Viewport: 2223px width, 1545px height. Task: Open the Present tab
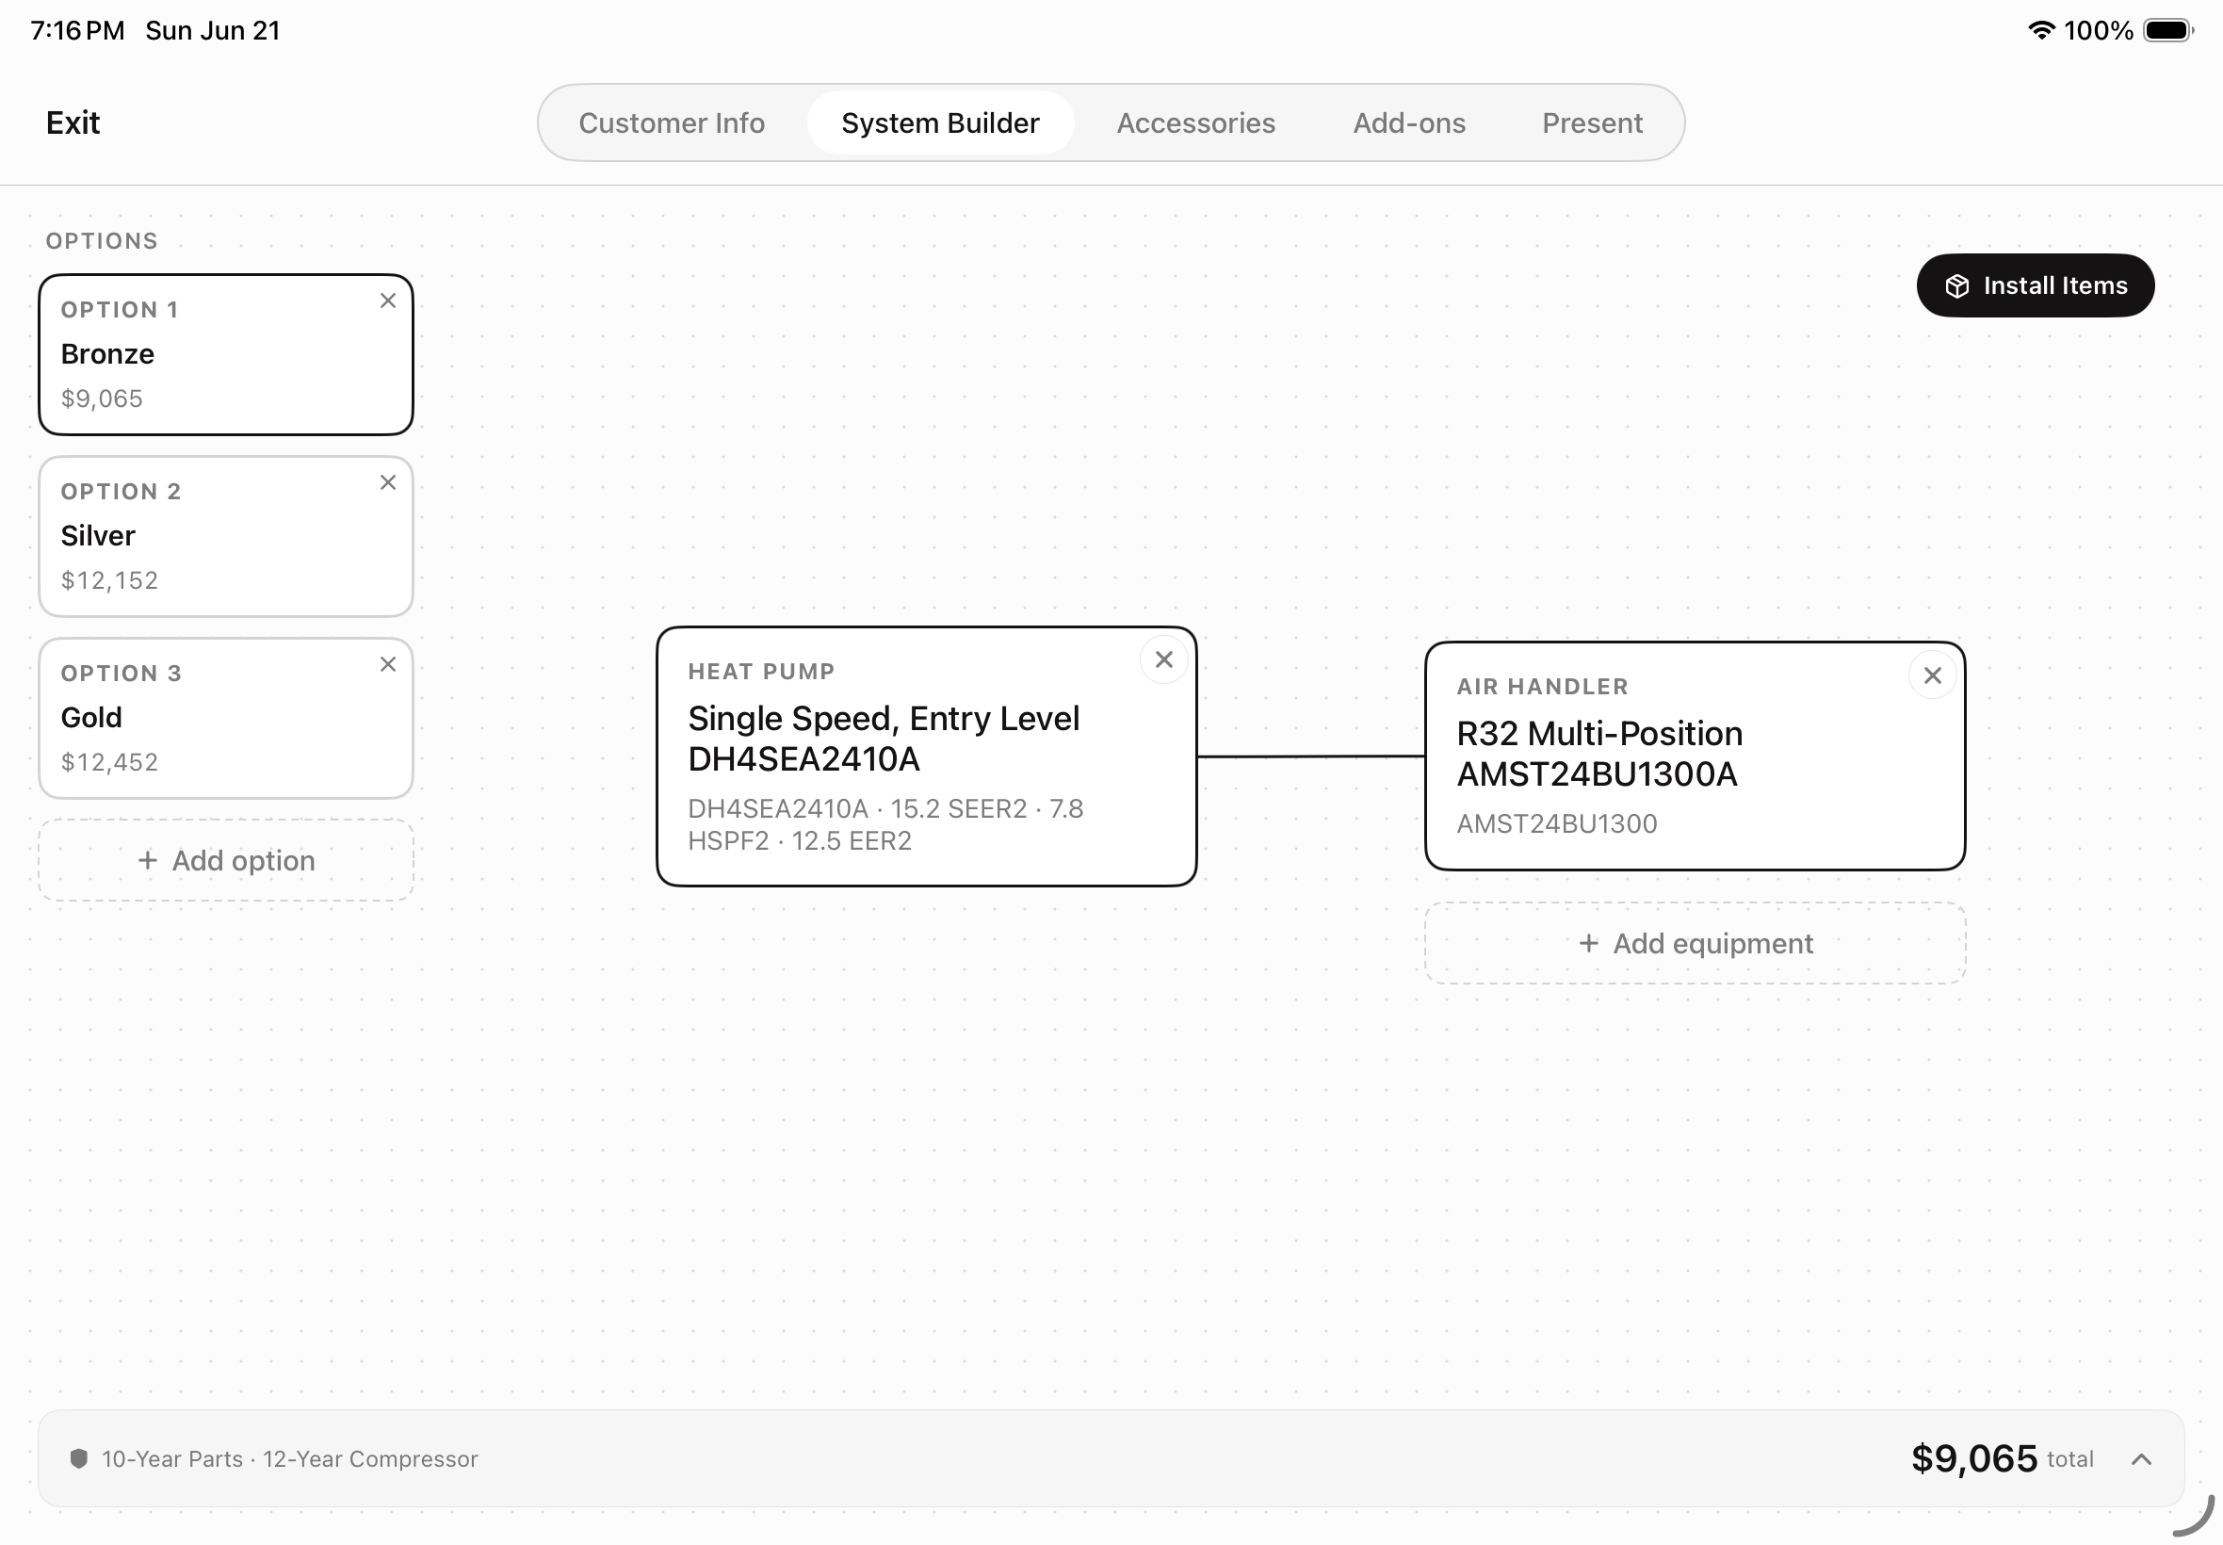(1592, 123)
